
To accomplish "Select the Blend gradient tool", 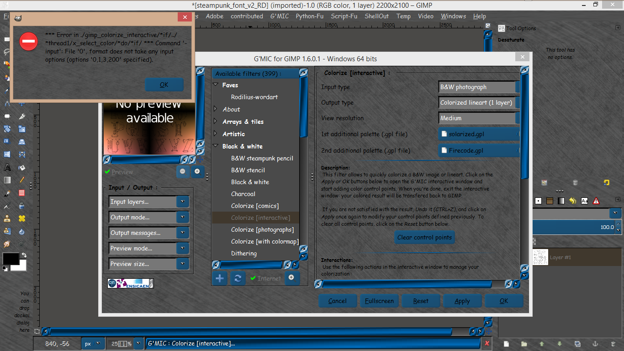I will click(7, 180).
